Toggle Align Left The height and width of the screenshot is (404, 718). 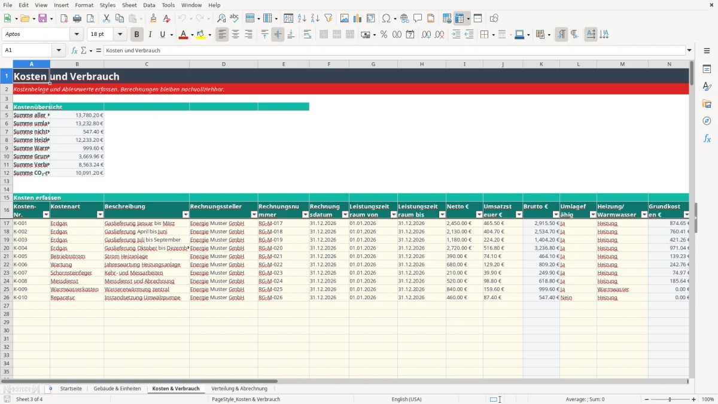coord(223,35)
